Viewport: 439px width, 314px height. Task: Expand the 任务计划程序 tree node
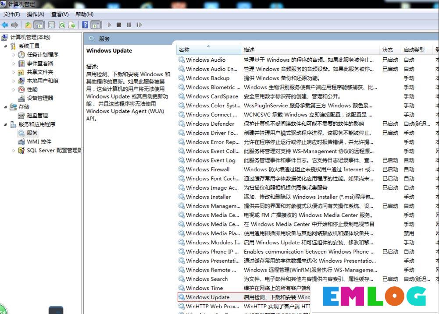14,55
